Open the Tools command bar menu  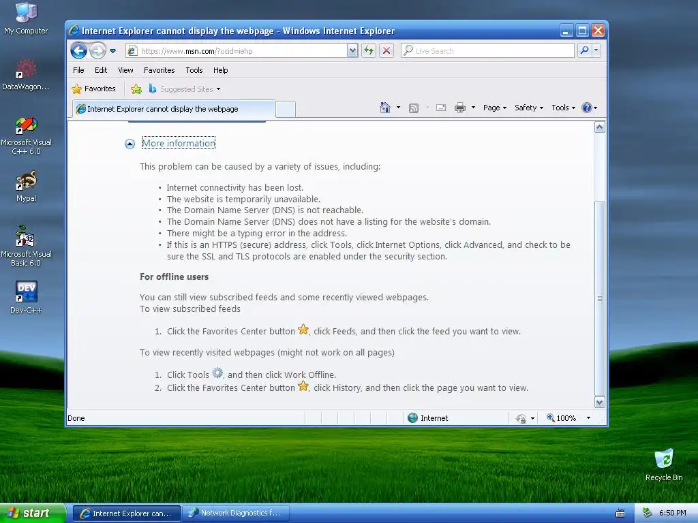pos(564,108)
